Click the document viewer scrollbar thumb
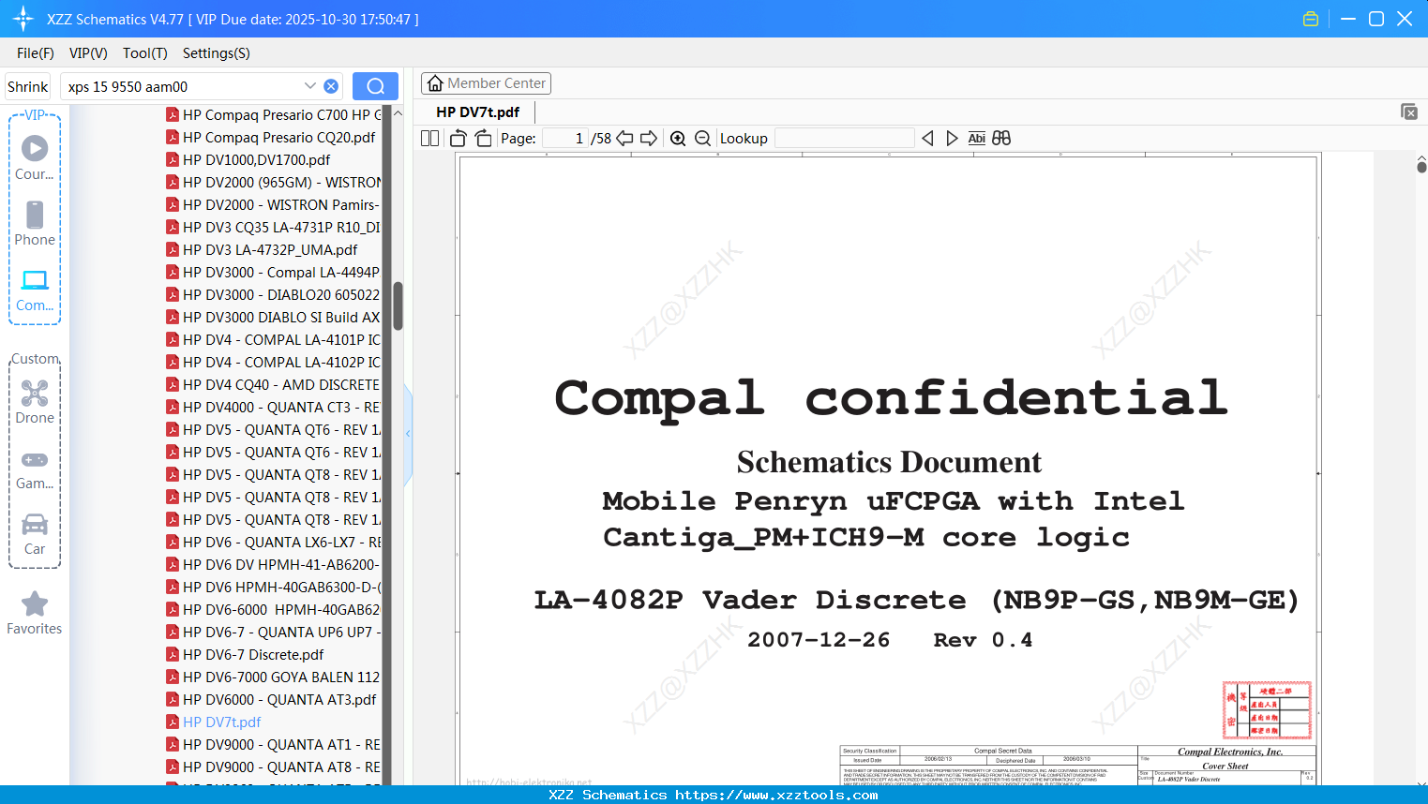 click(x=1421, y=166)
